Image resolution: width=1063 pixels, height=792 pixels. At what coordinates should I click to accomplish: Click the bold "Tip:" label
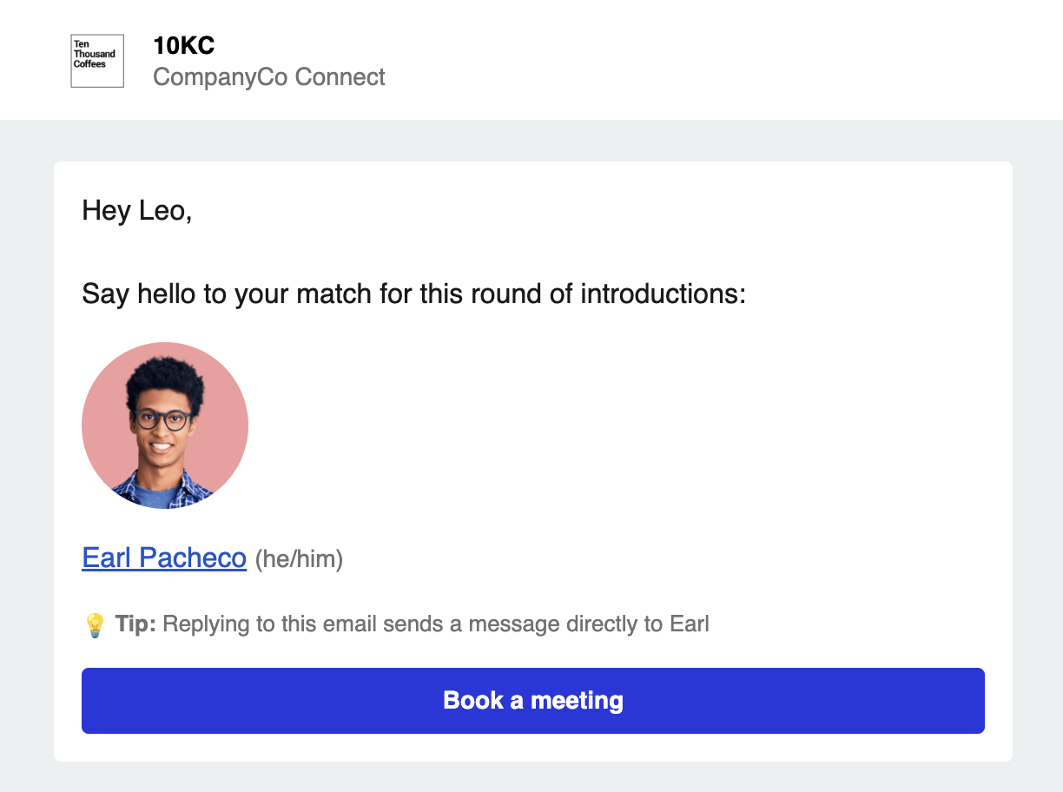(x=135, y=624)
